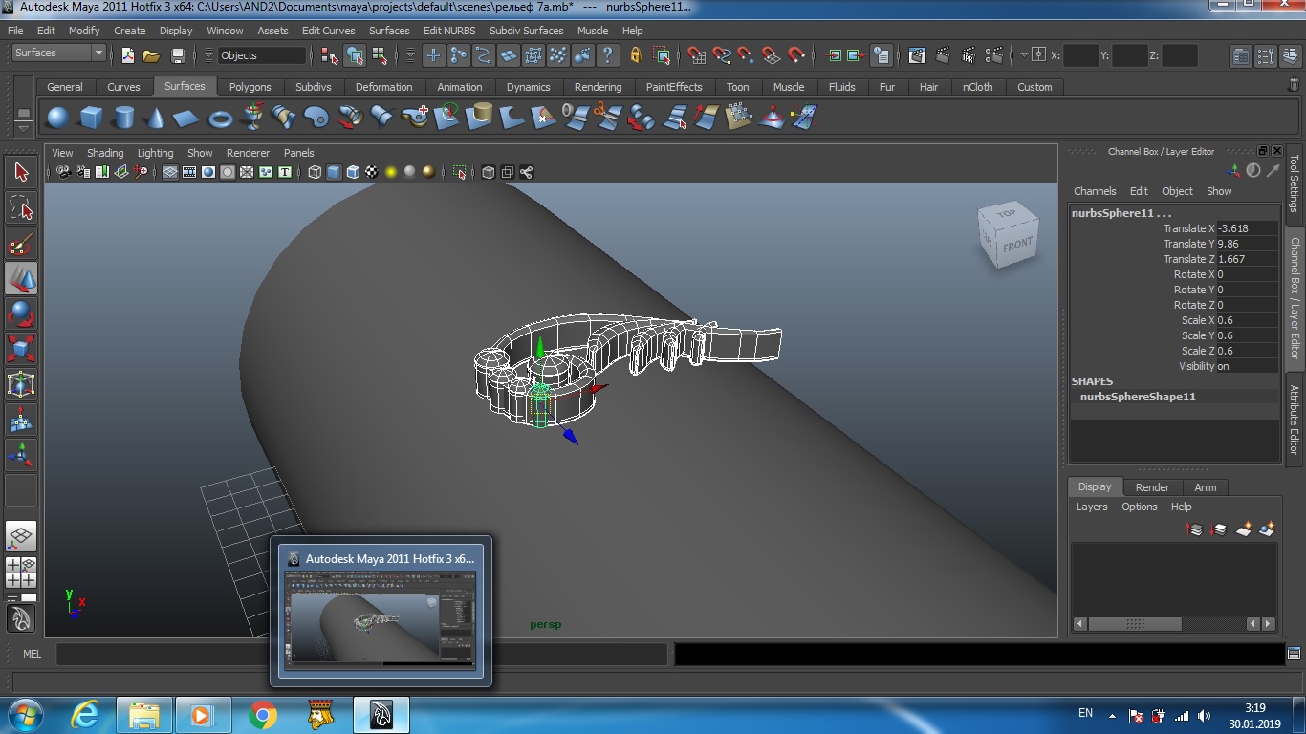Launch IPR render clapperboard
Image resolution: width=1306 pixels, height=734 pixels.
click(x=969, y=55)
